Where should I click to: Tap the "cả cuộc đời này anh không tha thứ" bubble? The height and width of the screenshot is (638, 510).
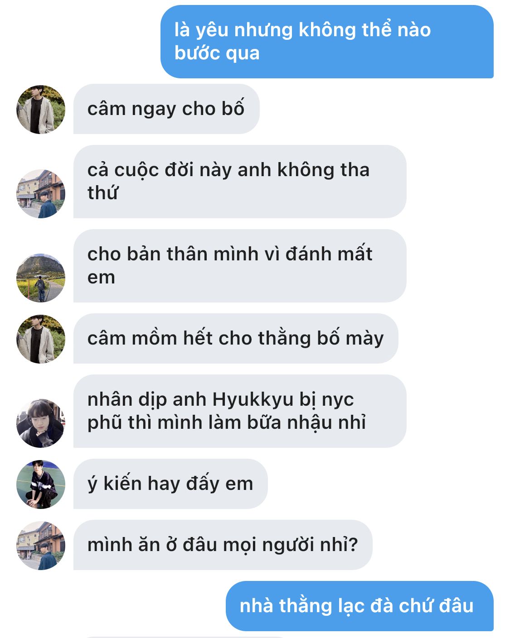pyautogui.click(x=240, y=182)
